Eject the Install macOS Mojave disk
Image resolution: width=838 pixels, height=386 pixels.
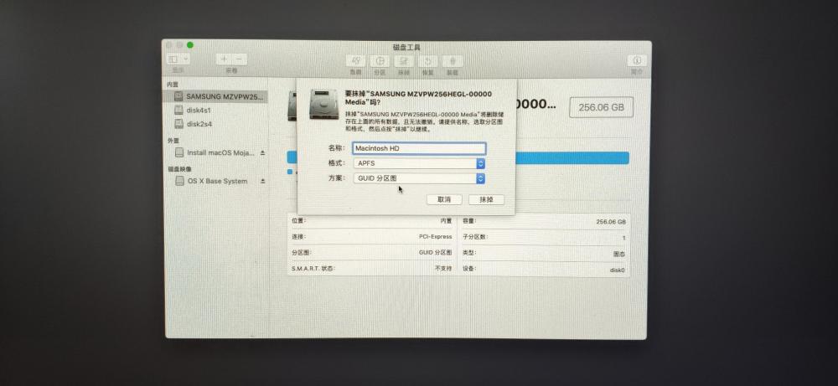click(262, 152)
